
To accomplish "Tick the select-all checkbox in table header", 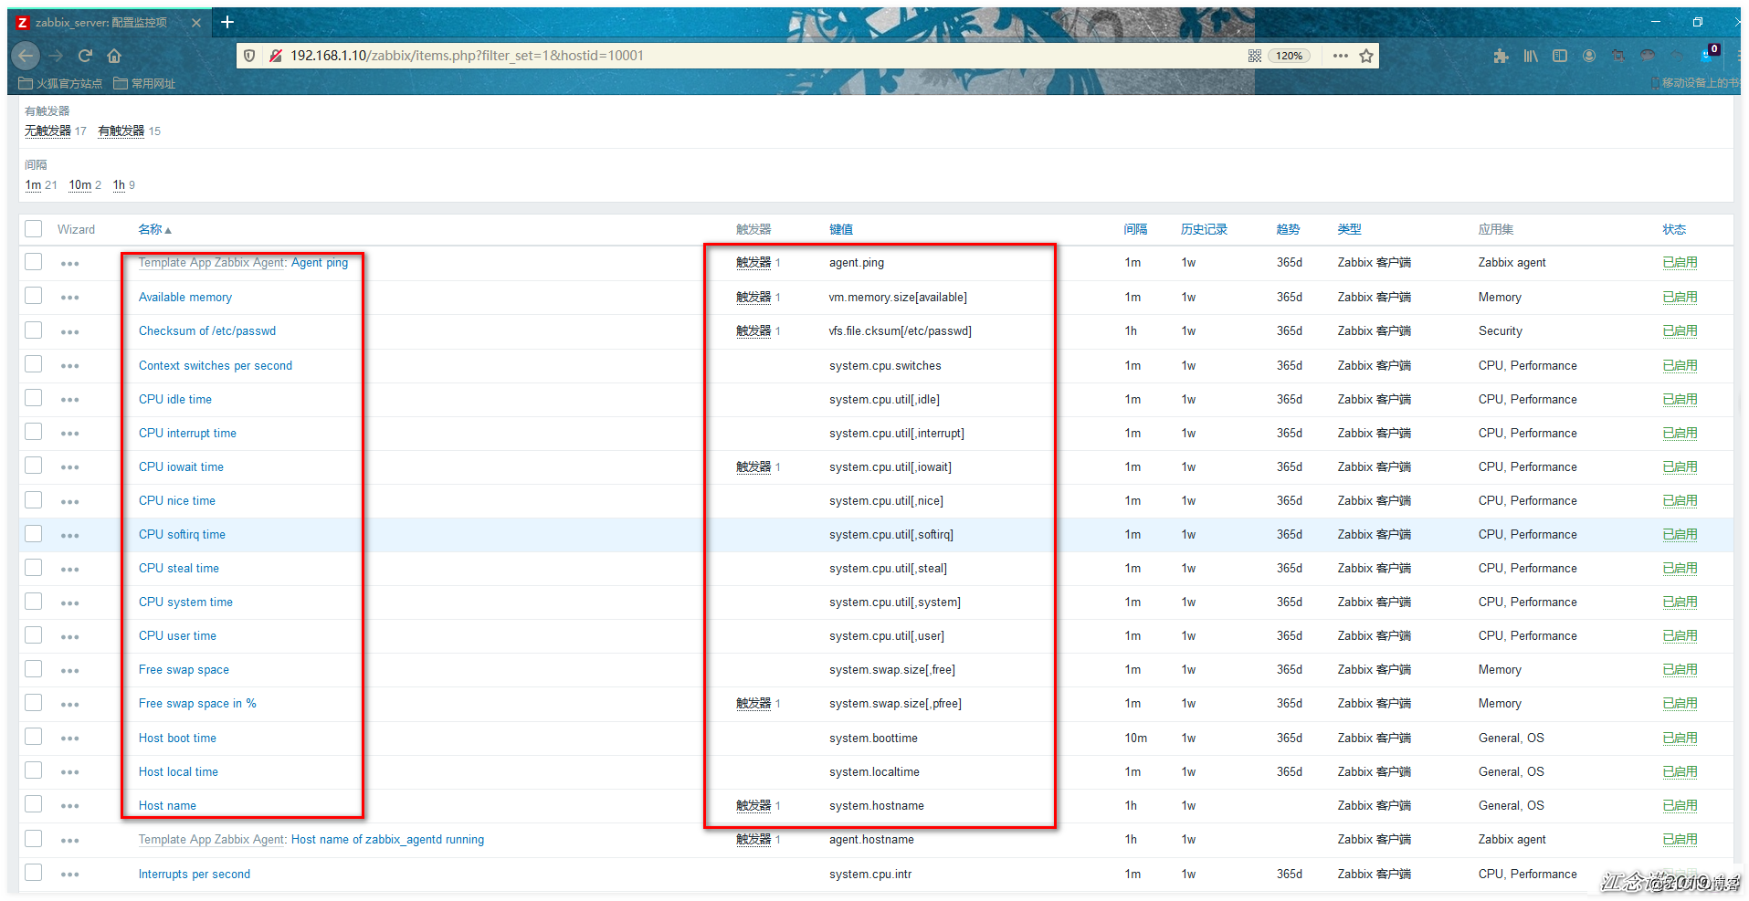I will click(x=34, y=228).
